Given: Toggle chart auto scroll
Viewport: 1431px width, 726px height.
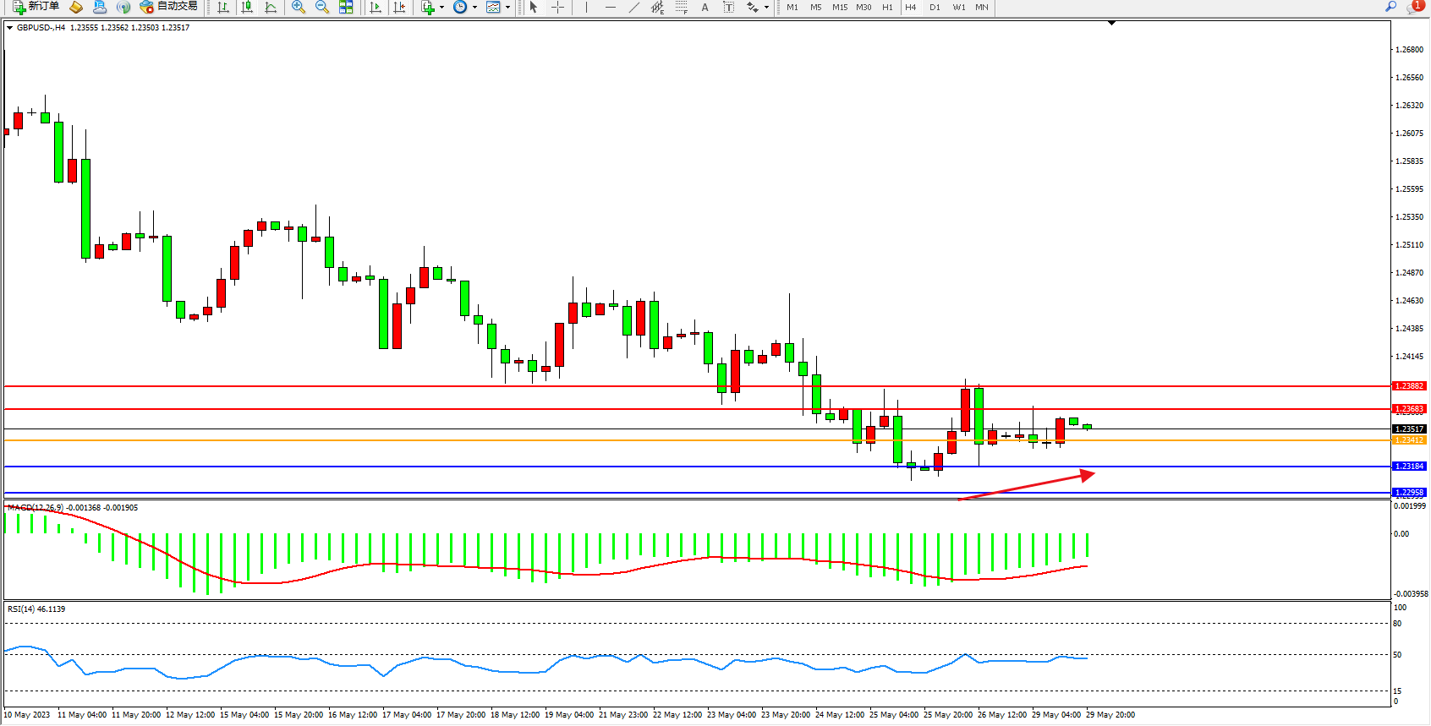Looking at the screenshot, I should [376, 7].
